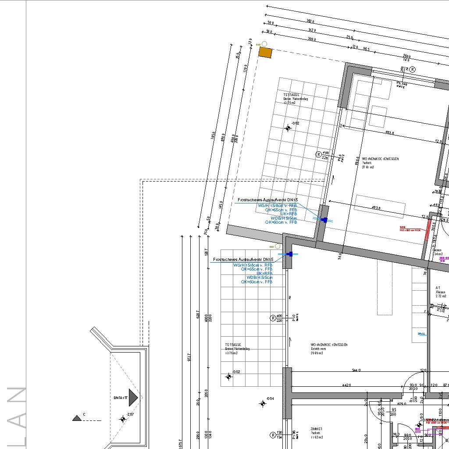Select the -0.04 elevation marker symbol
The height and width of the screenshot is (449, 449).
coord(263,403)
